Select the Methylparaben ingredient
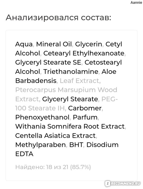 tap(41, 145)
